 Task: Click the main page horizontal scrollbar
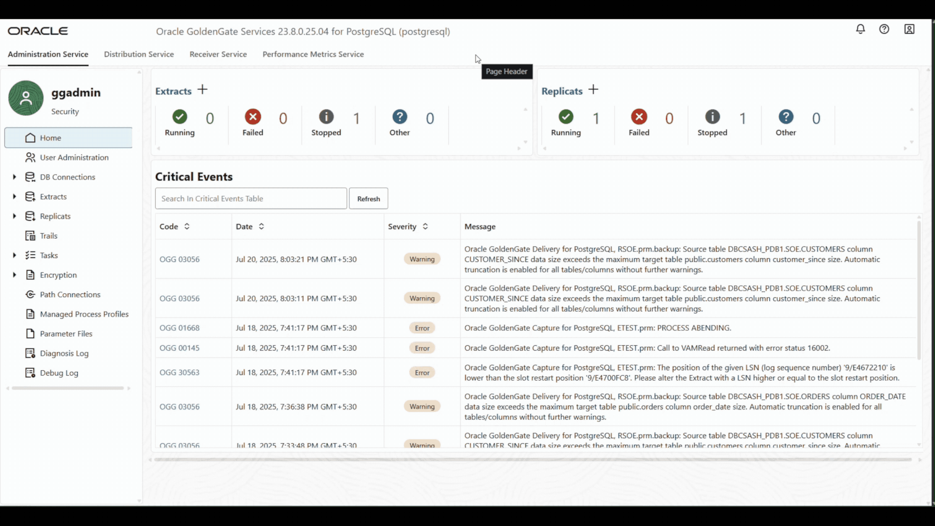tap(533, 459)
